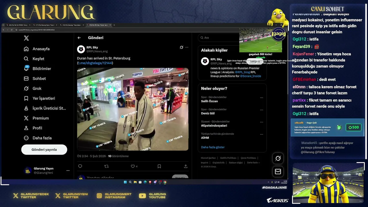This screenshot has width=368, height=207.
Task: Open more options for Deniz Gül trend
Action: pos(262,110)
